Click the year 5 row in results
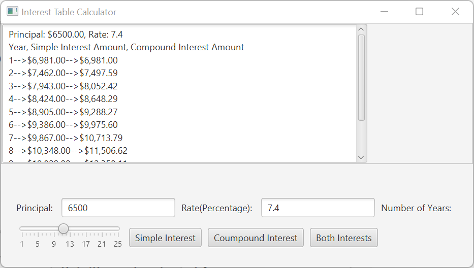This screenshot has height=268, width=474. coord(63,112)
